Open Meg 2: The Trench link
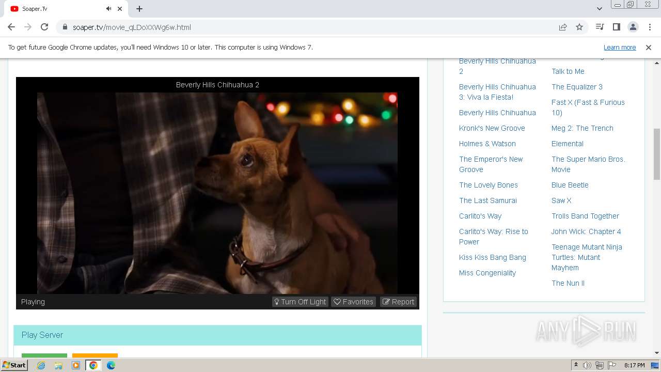661x372 pixels. click(582, 128)
